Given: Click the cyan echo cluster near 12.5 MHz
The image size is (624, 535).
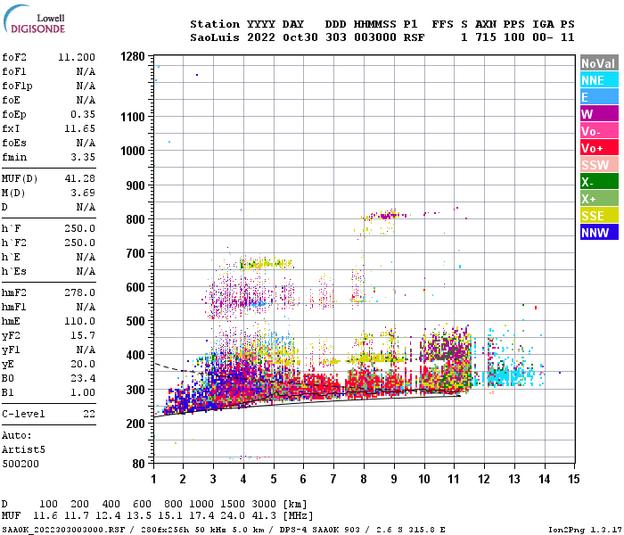Looking at the screenshot, I should [x=505, y=376].
